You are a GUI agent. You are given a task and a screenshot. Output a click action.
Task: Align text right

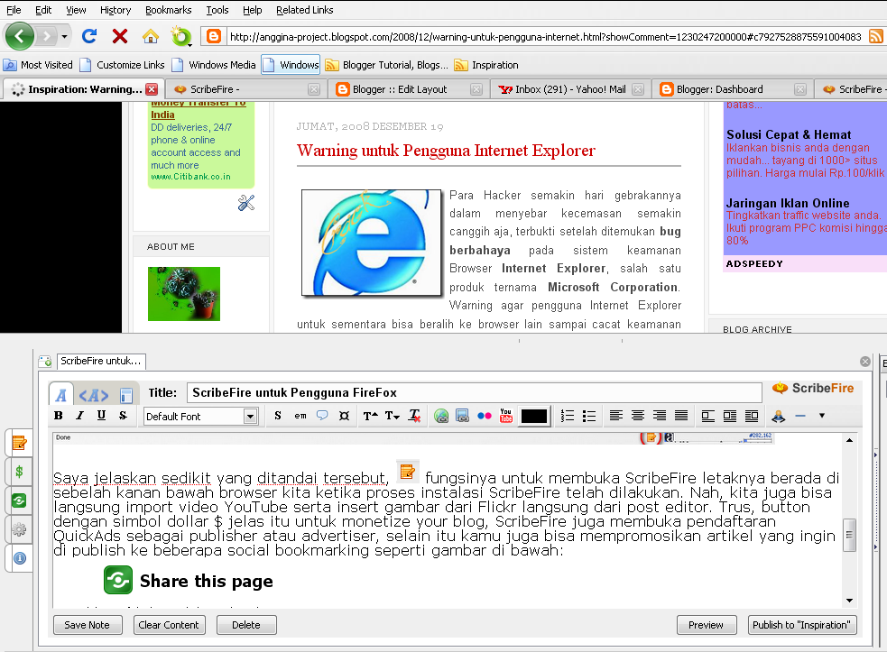click(x=659, y=416)
